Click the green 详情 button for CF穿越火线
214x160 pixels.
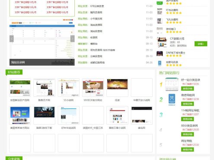(x=201, y=44)
